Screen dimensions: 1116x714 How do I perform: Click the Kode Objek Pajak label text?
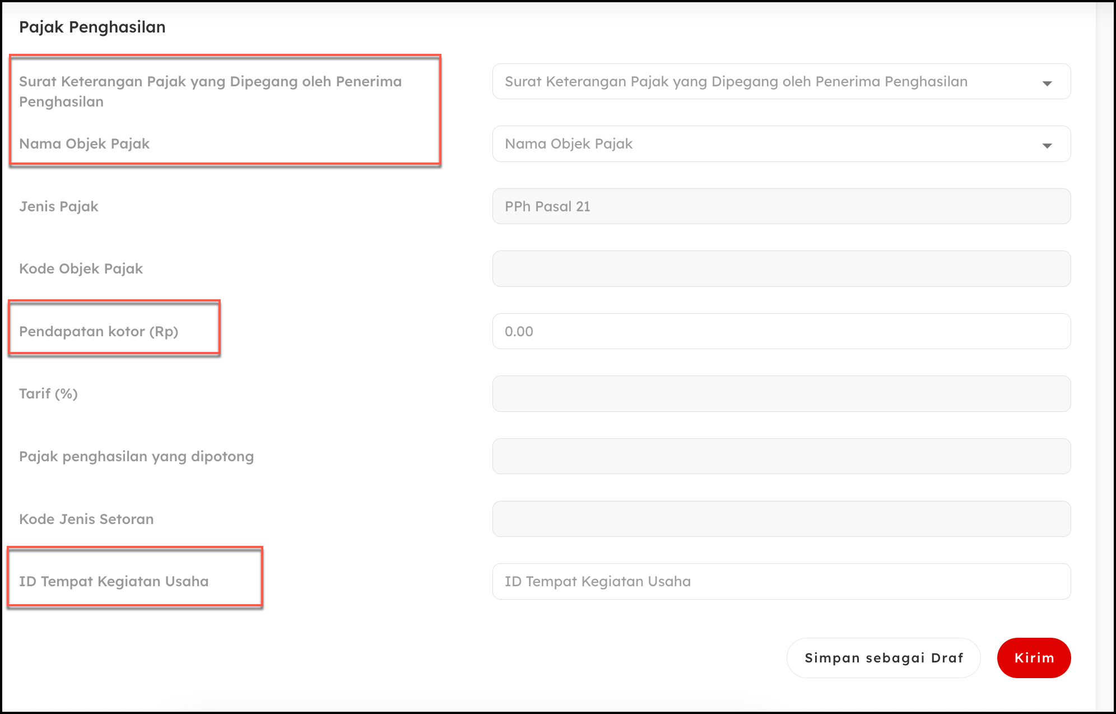point(81,269)
